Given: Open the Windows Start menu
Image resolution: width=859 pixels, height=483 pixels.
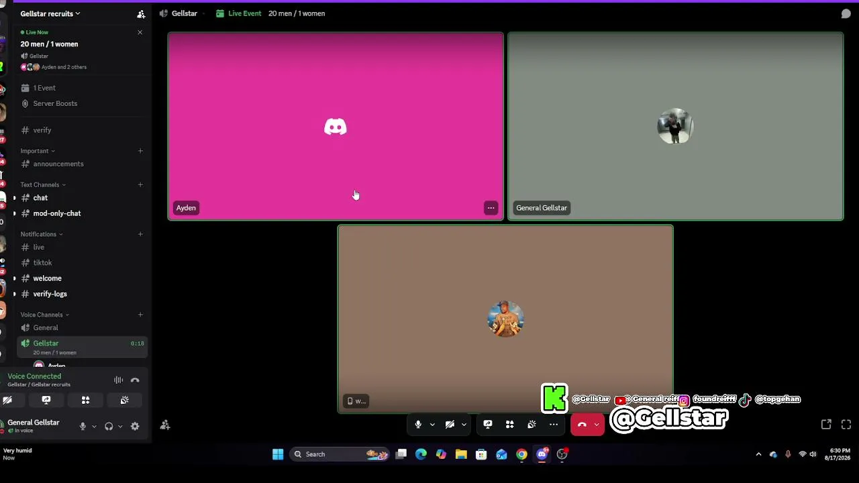Looking at the screenshot, I should [x=278, y=454].
